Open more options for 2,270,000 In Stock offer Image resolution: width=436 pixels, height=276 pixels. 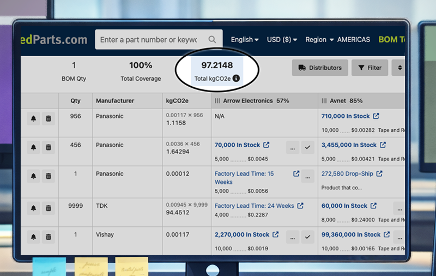click(x=293, y=237)
